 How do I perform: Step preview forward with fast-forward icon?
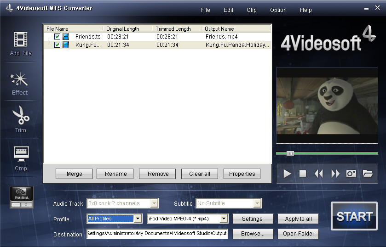click(x=335, y=174)
